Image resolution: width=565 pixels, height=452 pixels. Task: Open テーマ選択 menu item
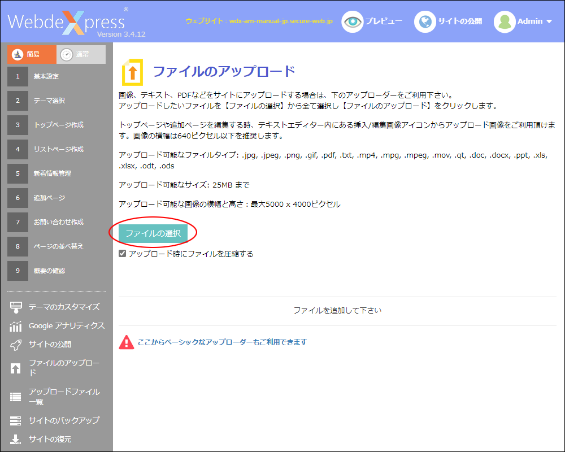point(49,101)
